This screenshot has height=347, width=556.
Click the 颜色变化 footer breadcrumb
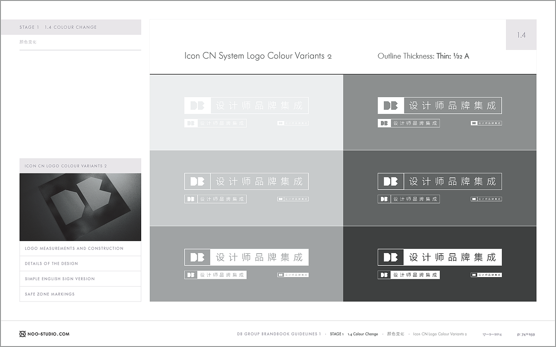(395, 334)
